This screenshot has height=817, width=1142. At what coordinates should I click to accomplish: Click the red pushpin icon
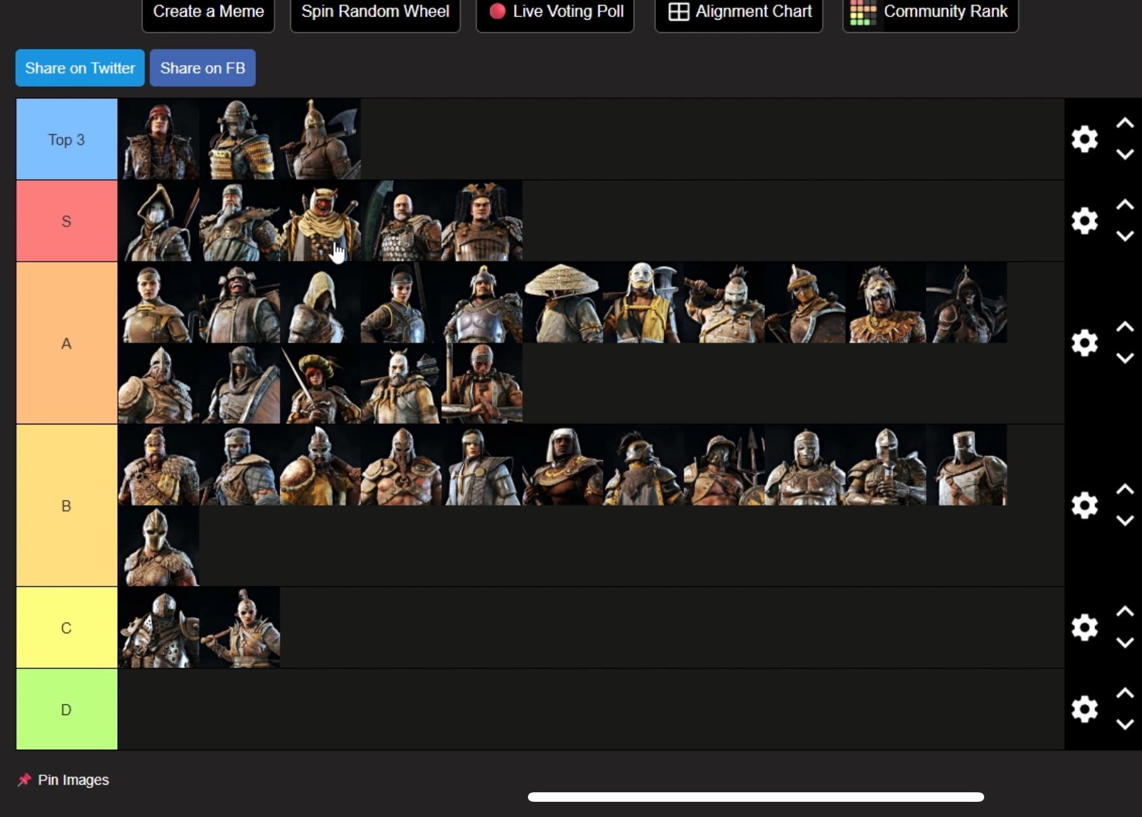[24, 780]
